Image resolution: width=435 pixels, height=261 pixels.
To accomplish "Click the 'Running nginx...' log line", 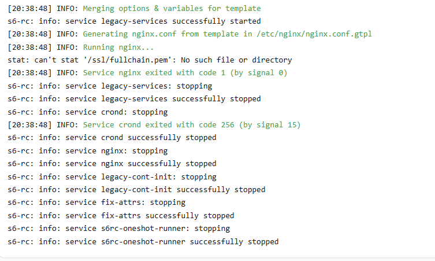I will click(x=118, y=47).
